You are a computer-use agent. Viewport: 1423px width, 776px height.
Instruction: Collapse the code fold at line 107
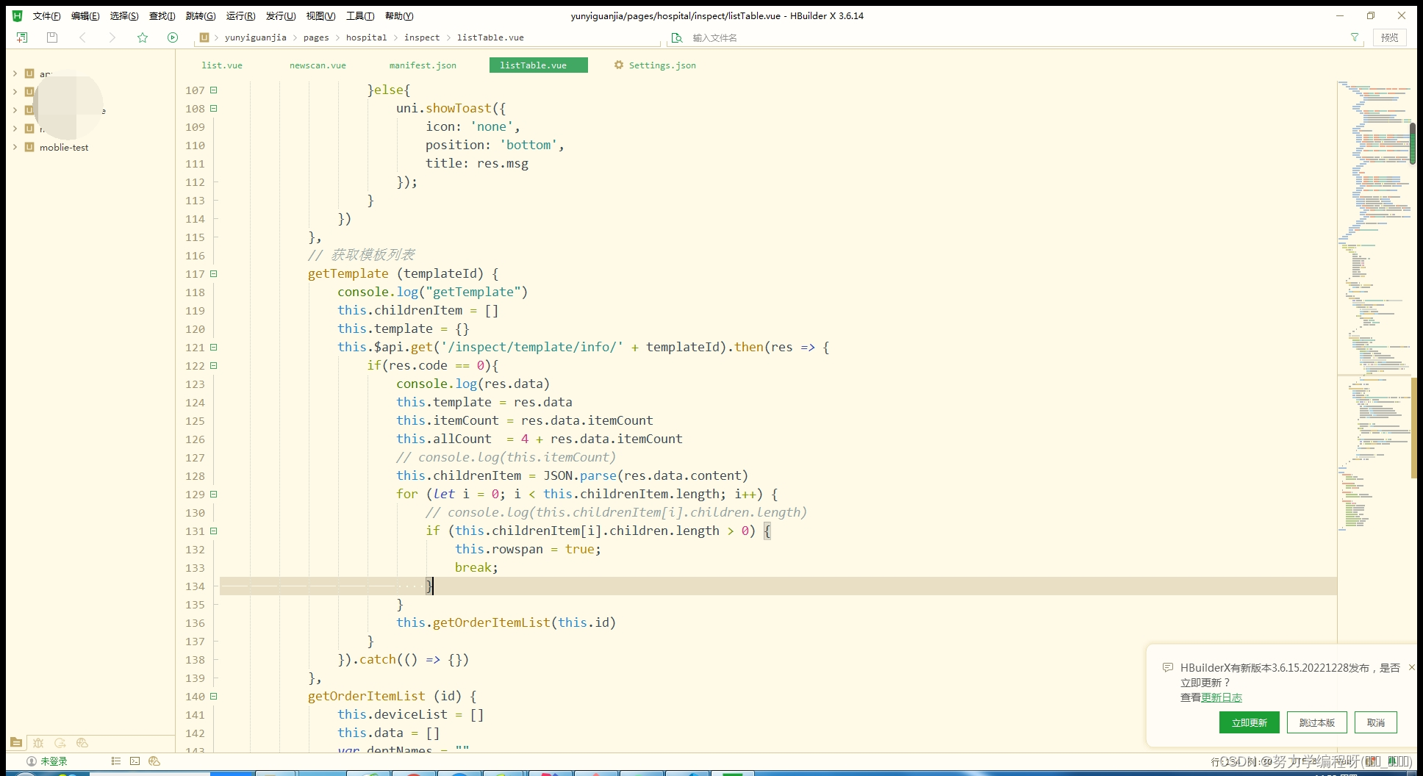point(214,90)
